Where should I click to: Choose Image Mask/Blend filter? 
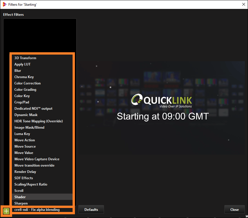42,127
